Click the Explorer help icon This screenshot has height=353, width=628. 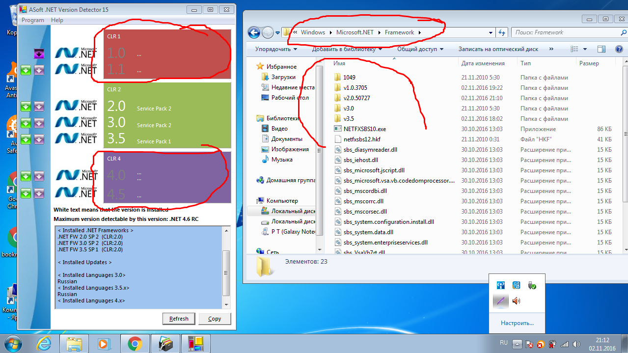(619, 49)
